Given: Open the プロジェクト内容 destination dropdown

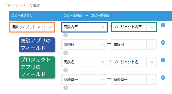Looking at the screenshot, I should 134,27.
